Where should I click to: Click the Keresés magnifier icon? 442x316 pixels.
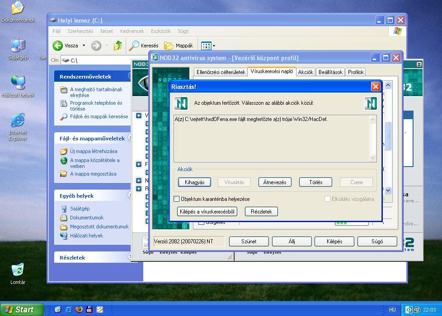point(134,45)
